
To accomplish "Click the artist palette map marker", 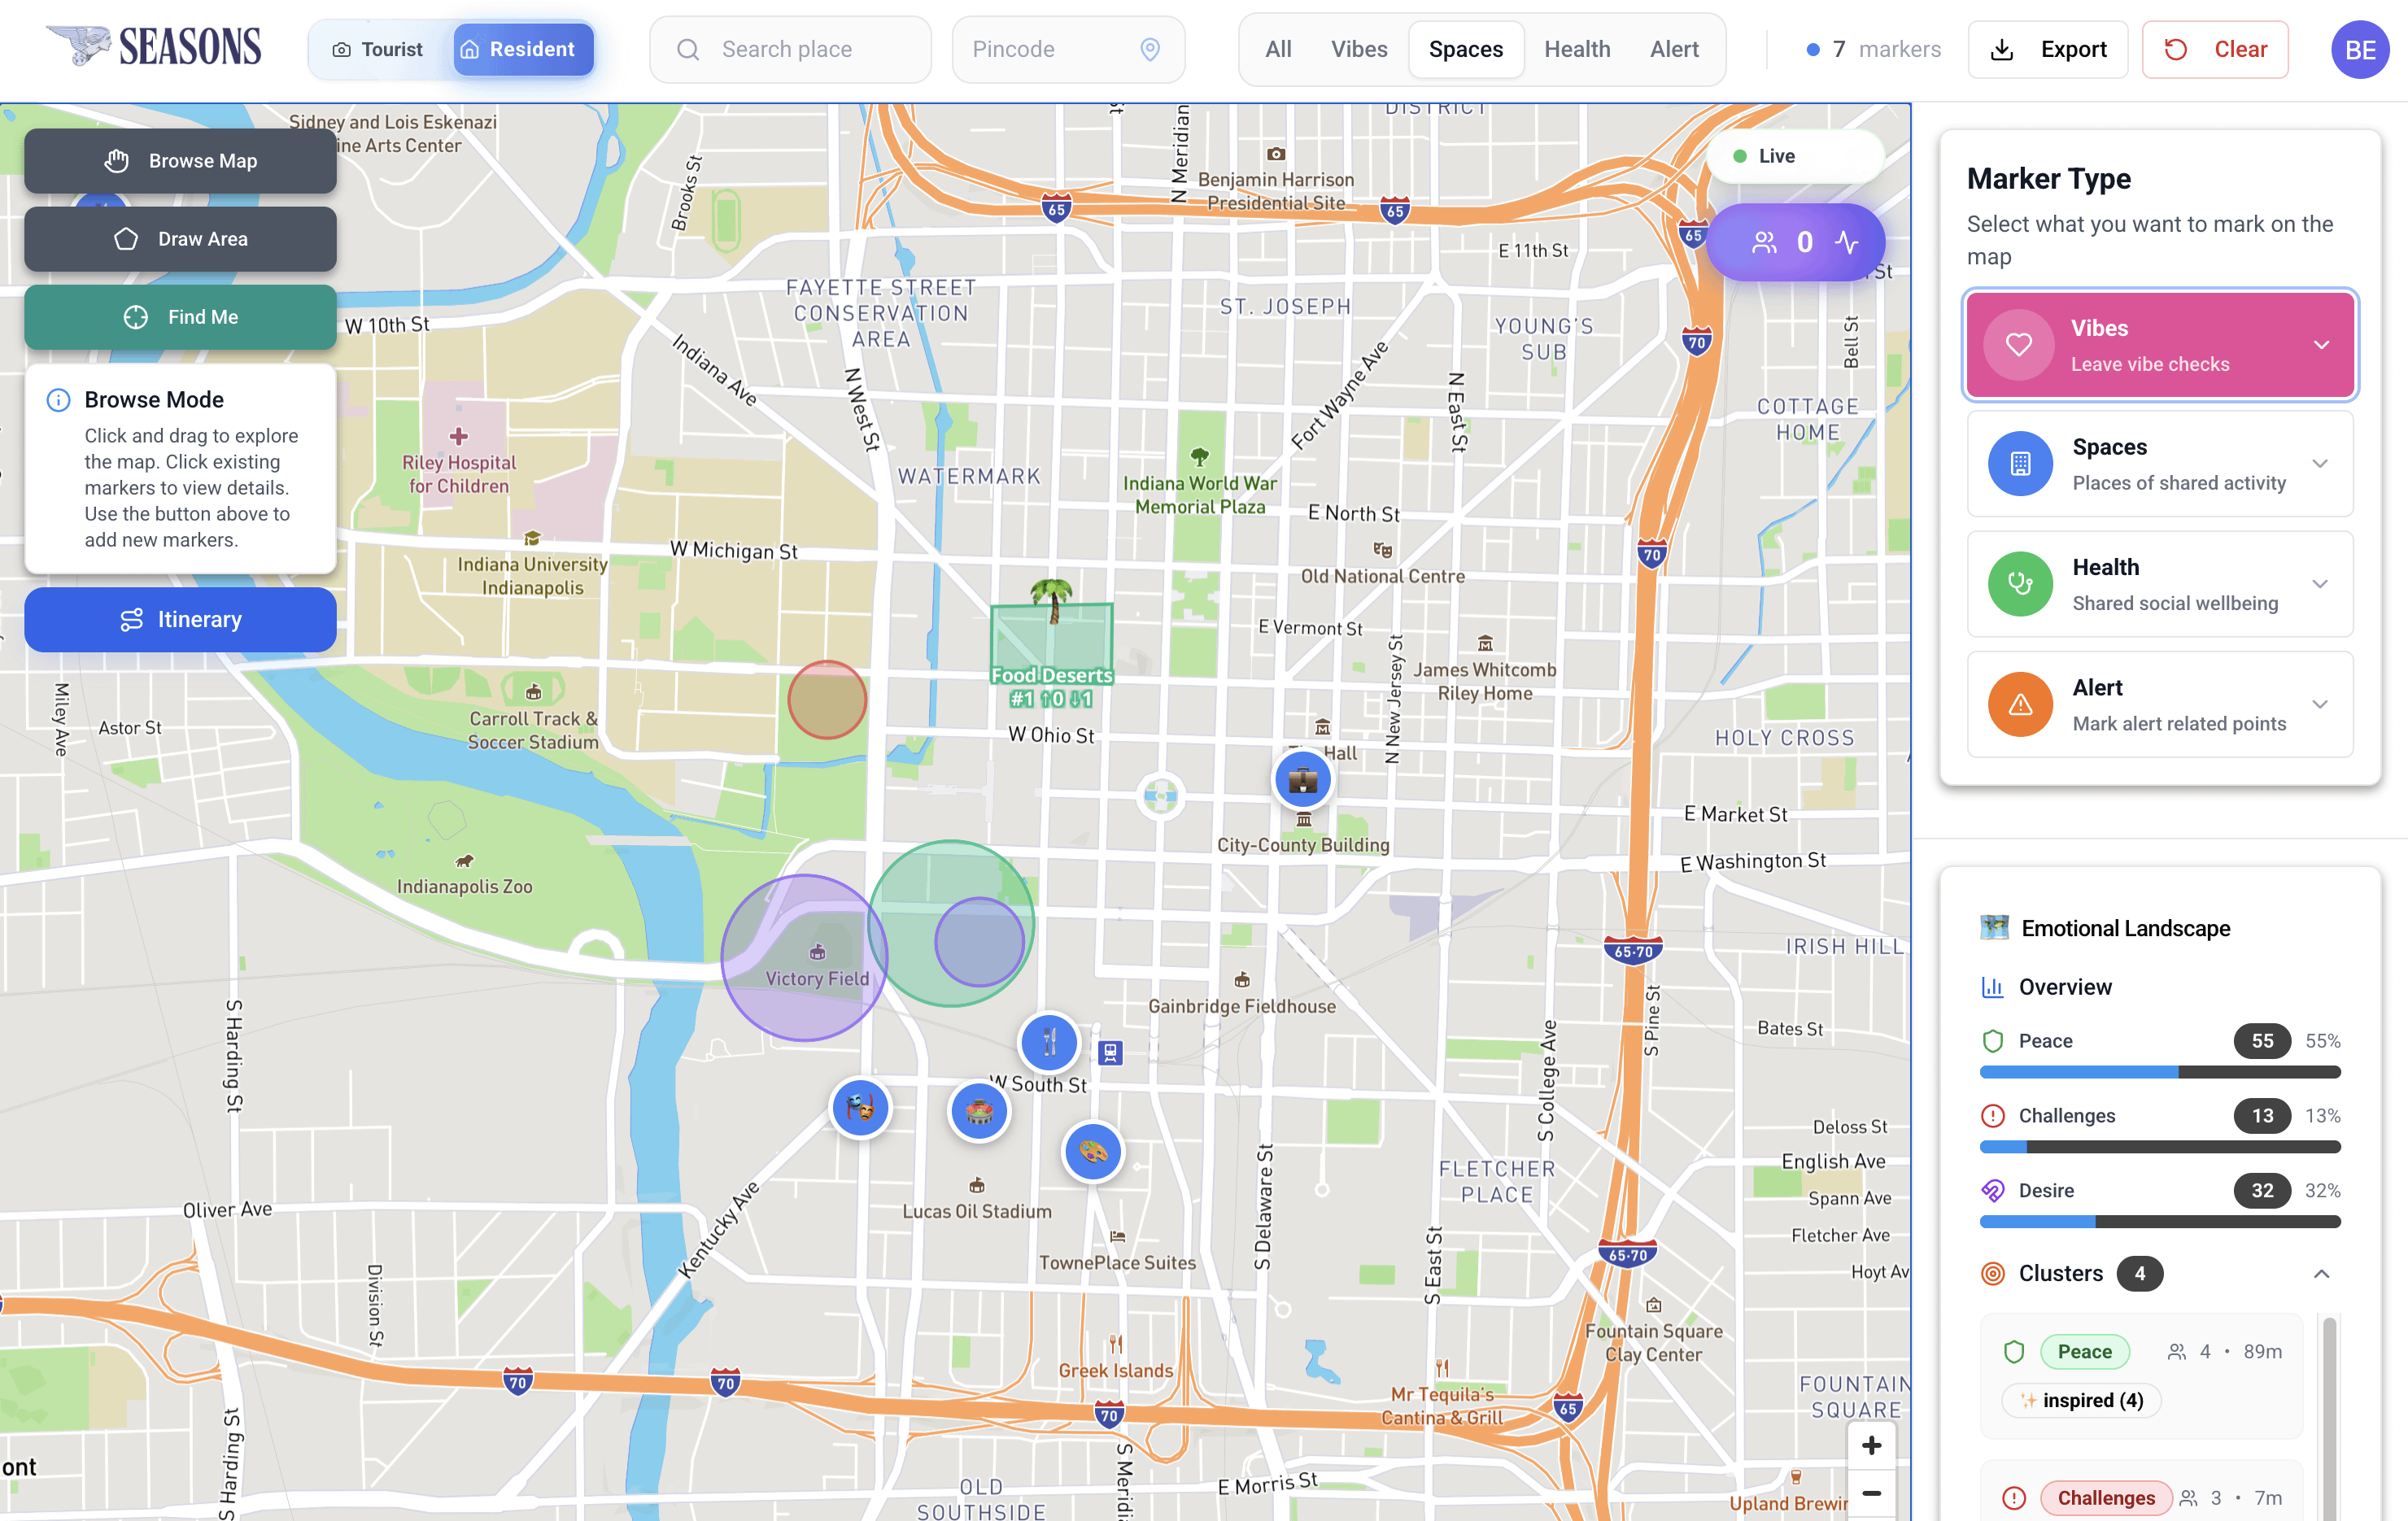I will pos(1093,1152).
